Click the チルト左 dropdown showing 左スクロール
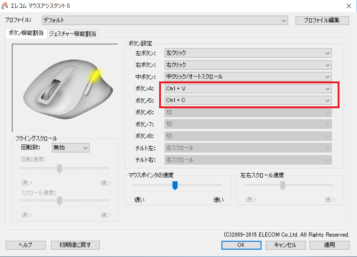This screenshot has height=257, width=357. click(x=248, y=148)
